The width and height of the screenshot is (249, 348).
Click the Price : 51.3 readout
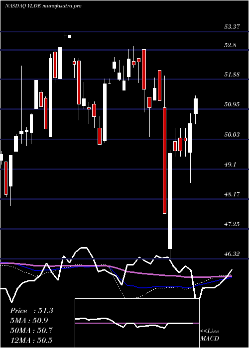click(31, 311)
